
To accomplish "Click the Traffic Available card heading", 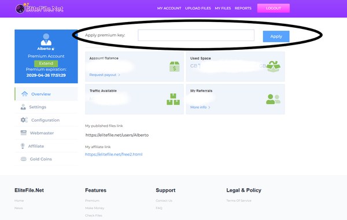I will pos(103,91).
